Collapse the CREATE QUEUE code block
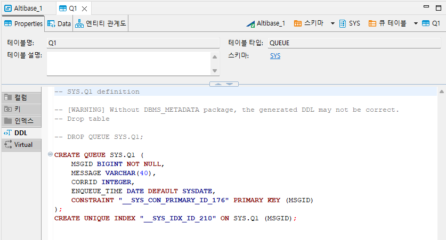Screen dimensions: 446x240 click(x=51, y=155)
